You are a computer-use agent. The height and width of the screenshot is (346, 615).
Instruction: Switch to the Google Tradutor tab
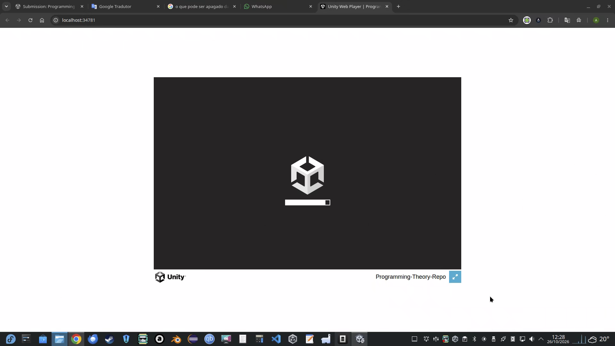126,6
